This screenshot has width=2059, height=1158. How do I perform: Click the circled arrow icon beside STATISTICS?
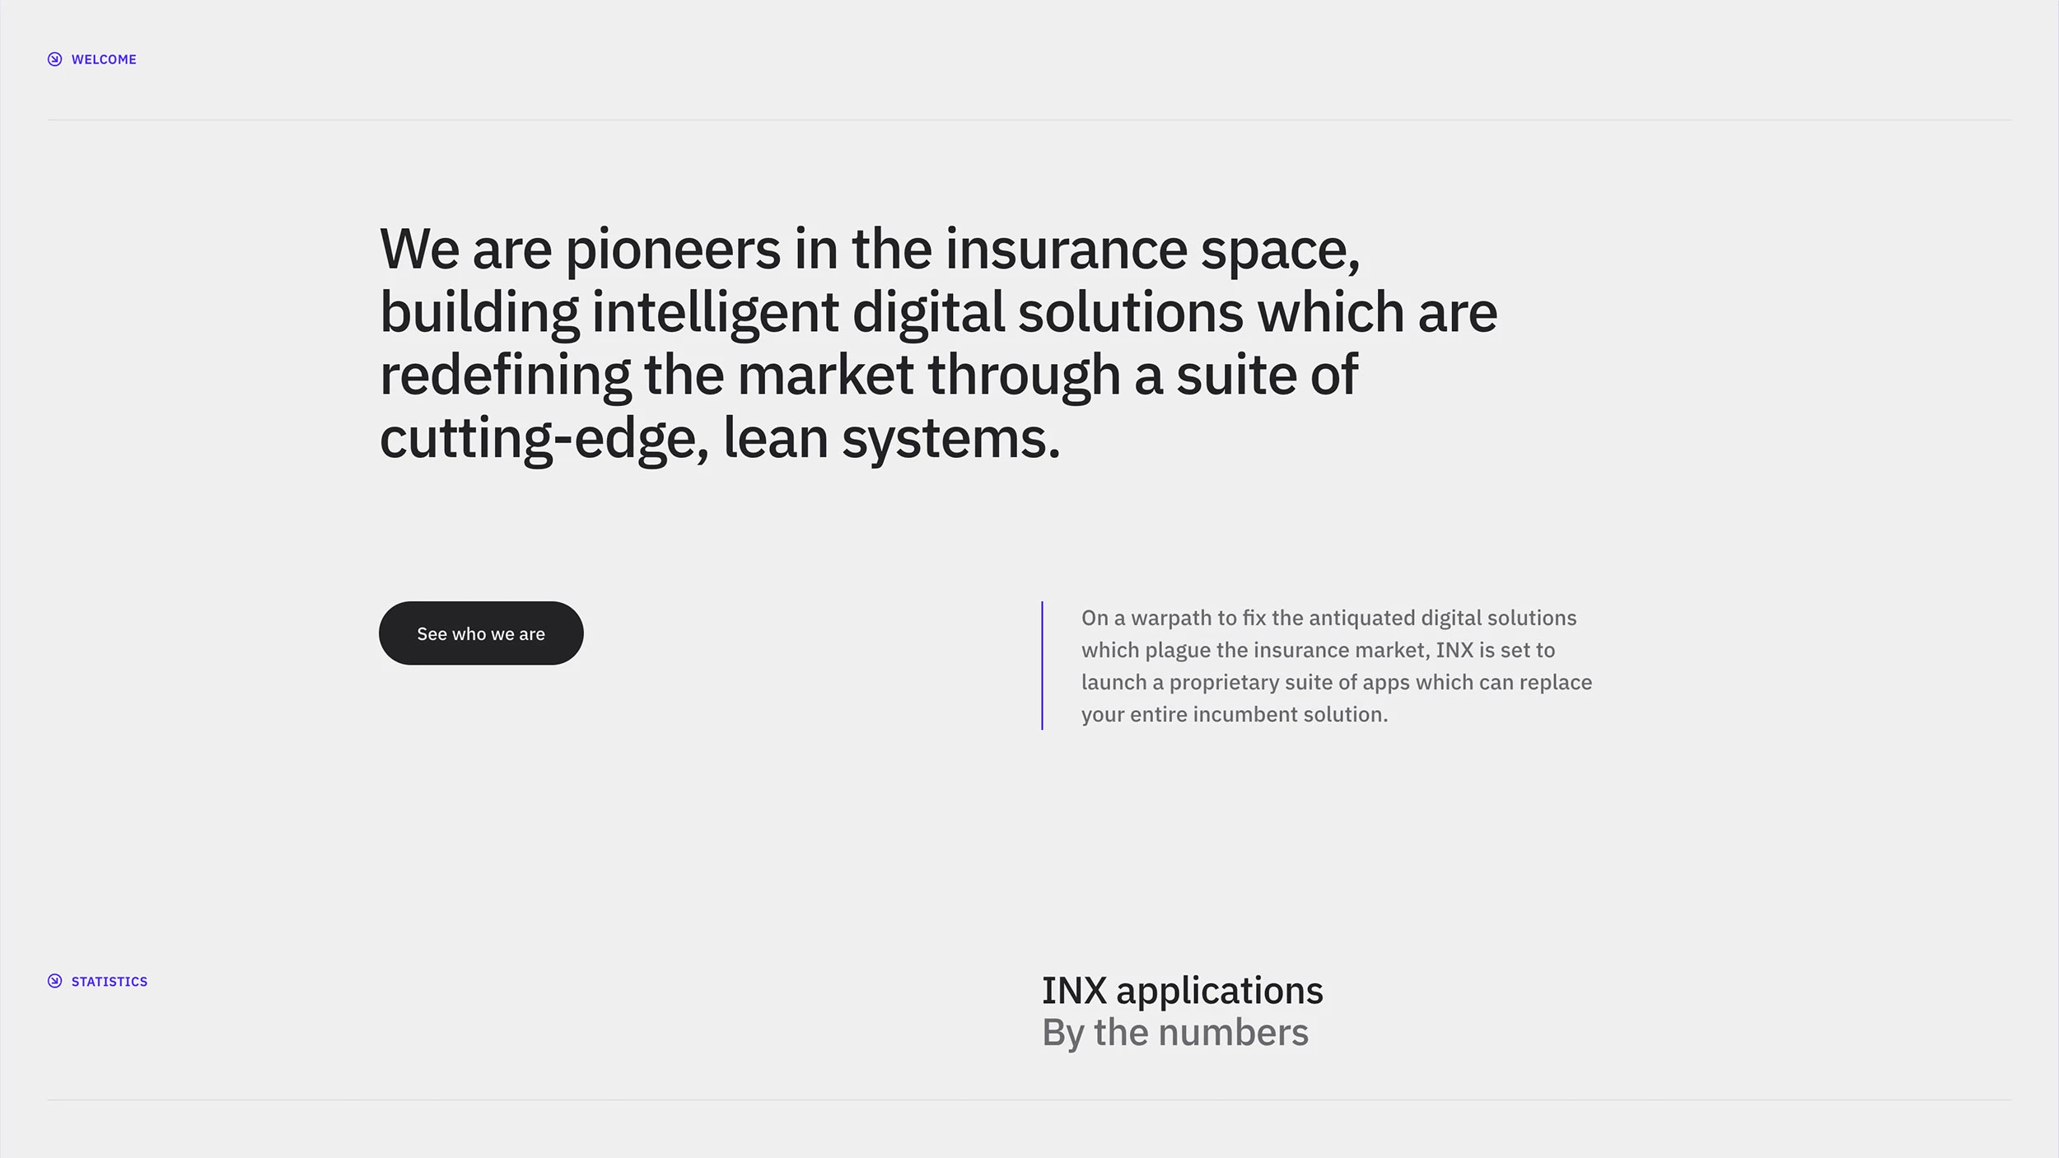pos(54,981)
